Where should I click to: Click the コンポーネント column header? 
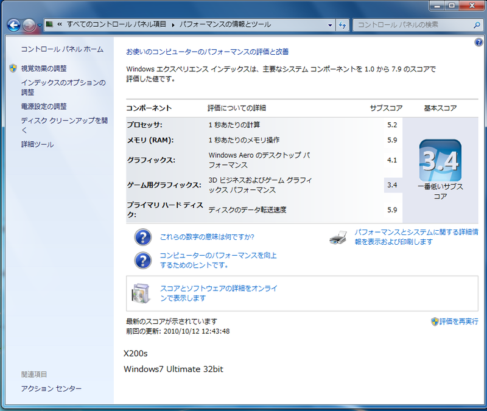pos(149,108)
